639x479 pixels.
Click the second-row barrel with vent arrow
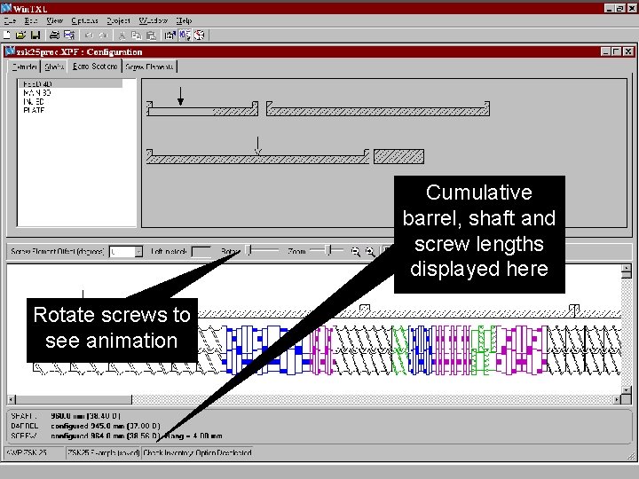pos(258,156)
